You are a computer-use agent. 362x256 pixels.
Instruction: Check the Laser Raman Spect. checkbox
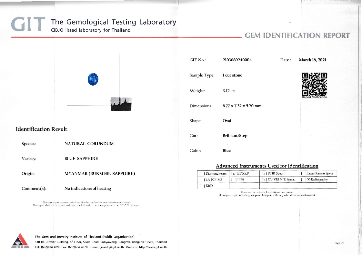(303, 174)
